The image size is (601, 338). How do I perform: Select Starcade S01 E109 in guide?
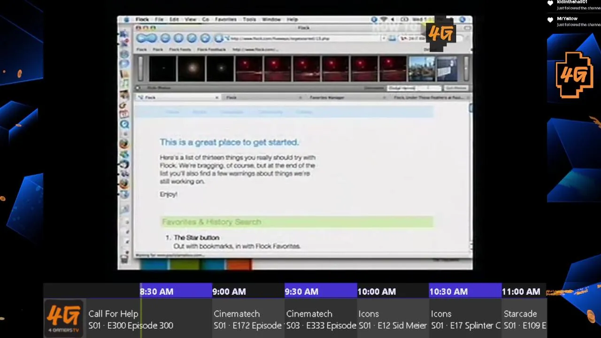coord(524,319)
